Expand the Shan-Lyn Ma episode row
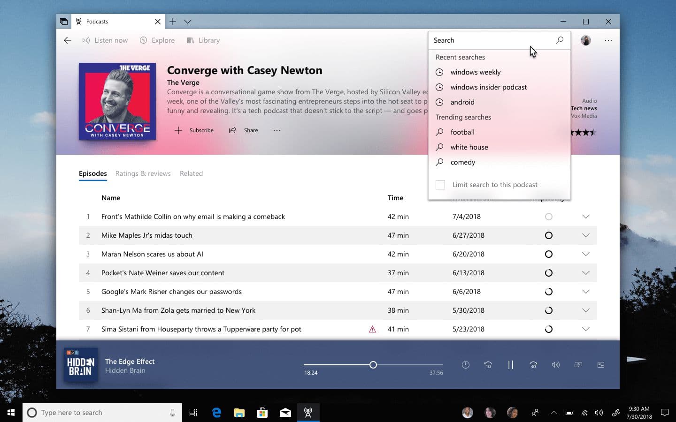Viewport: 676px width, 422px height. point(586,310)
